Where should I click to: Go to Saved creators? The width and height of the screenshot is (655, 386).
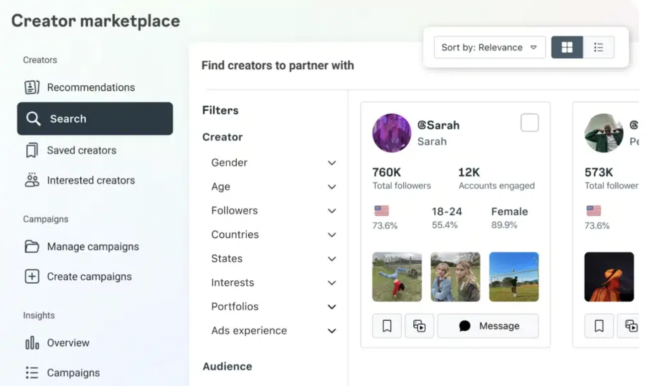tap(82, 150)
